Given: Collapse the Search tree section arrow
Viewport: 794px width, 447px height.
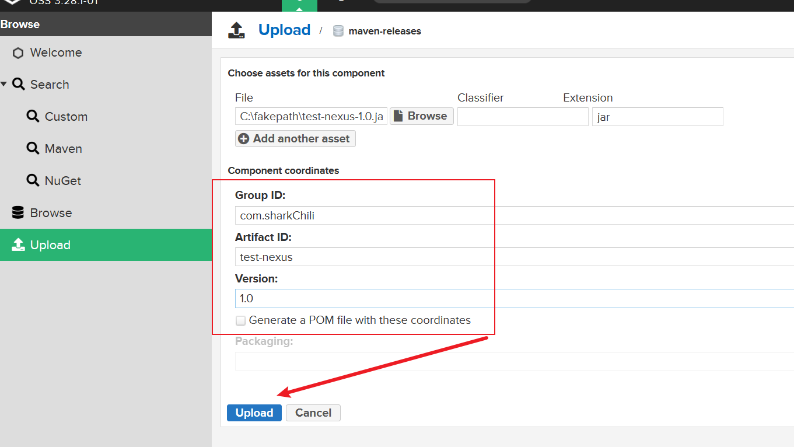Looking at the screenshot, I should pyautogui.click(x=4, y=85).
